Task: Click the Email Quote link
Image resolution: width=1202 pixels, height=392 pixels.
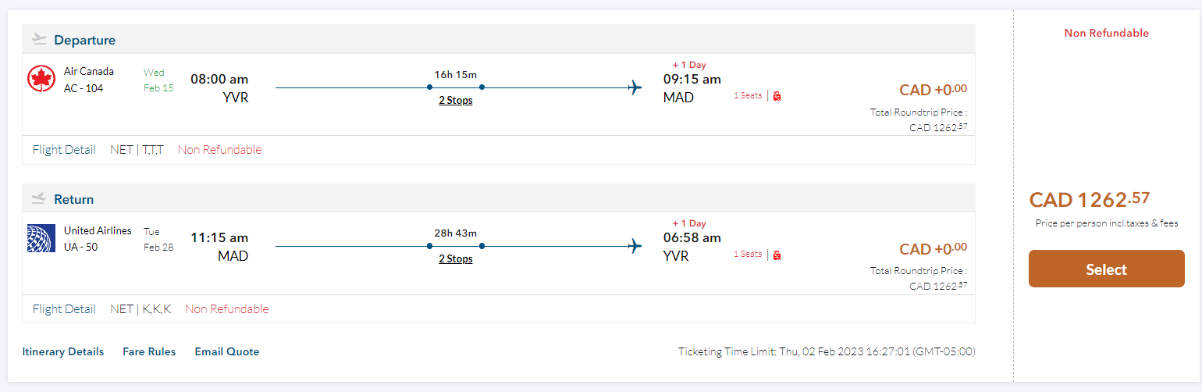Action: 226,351
